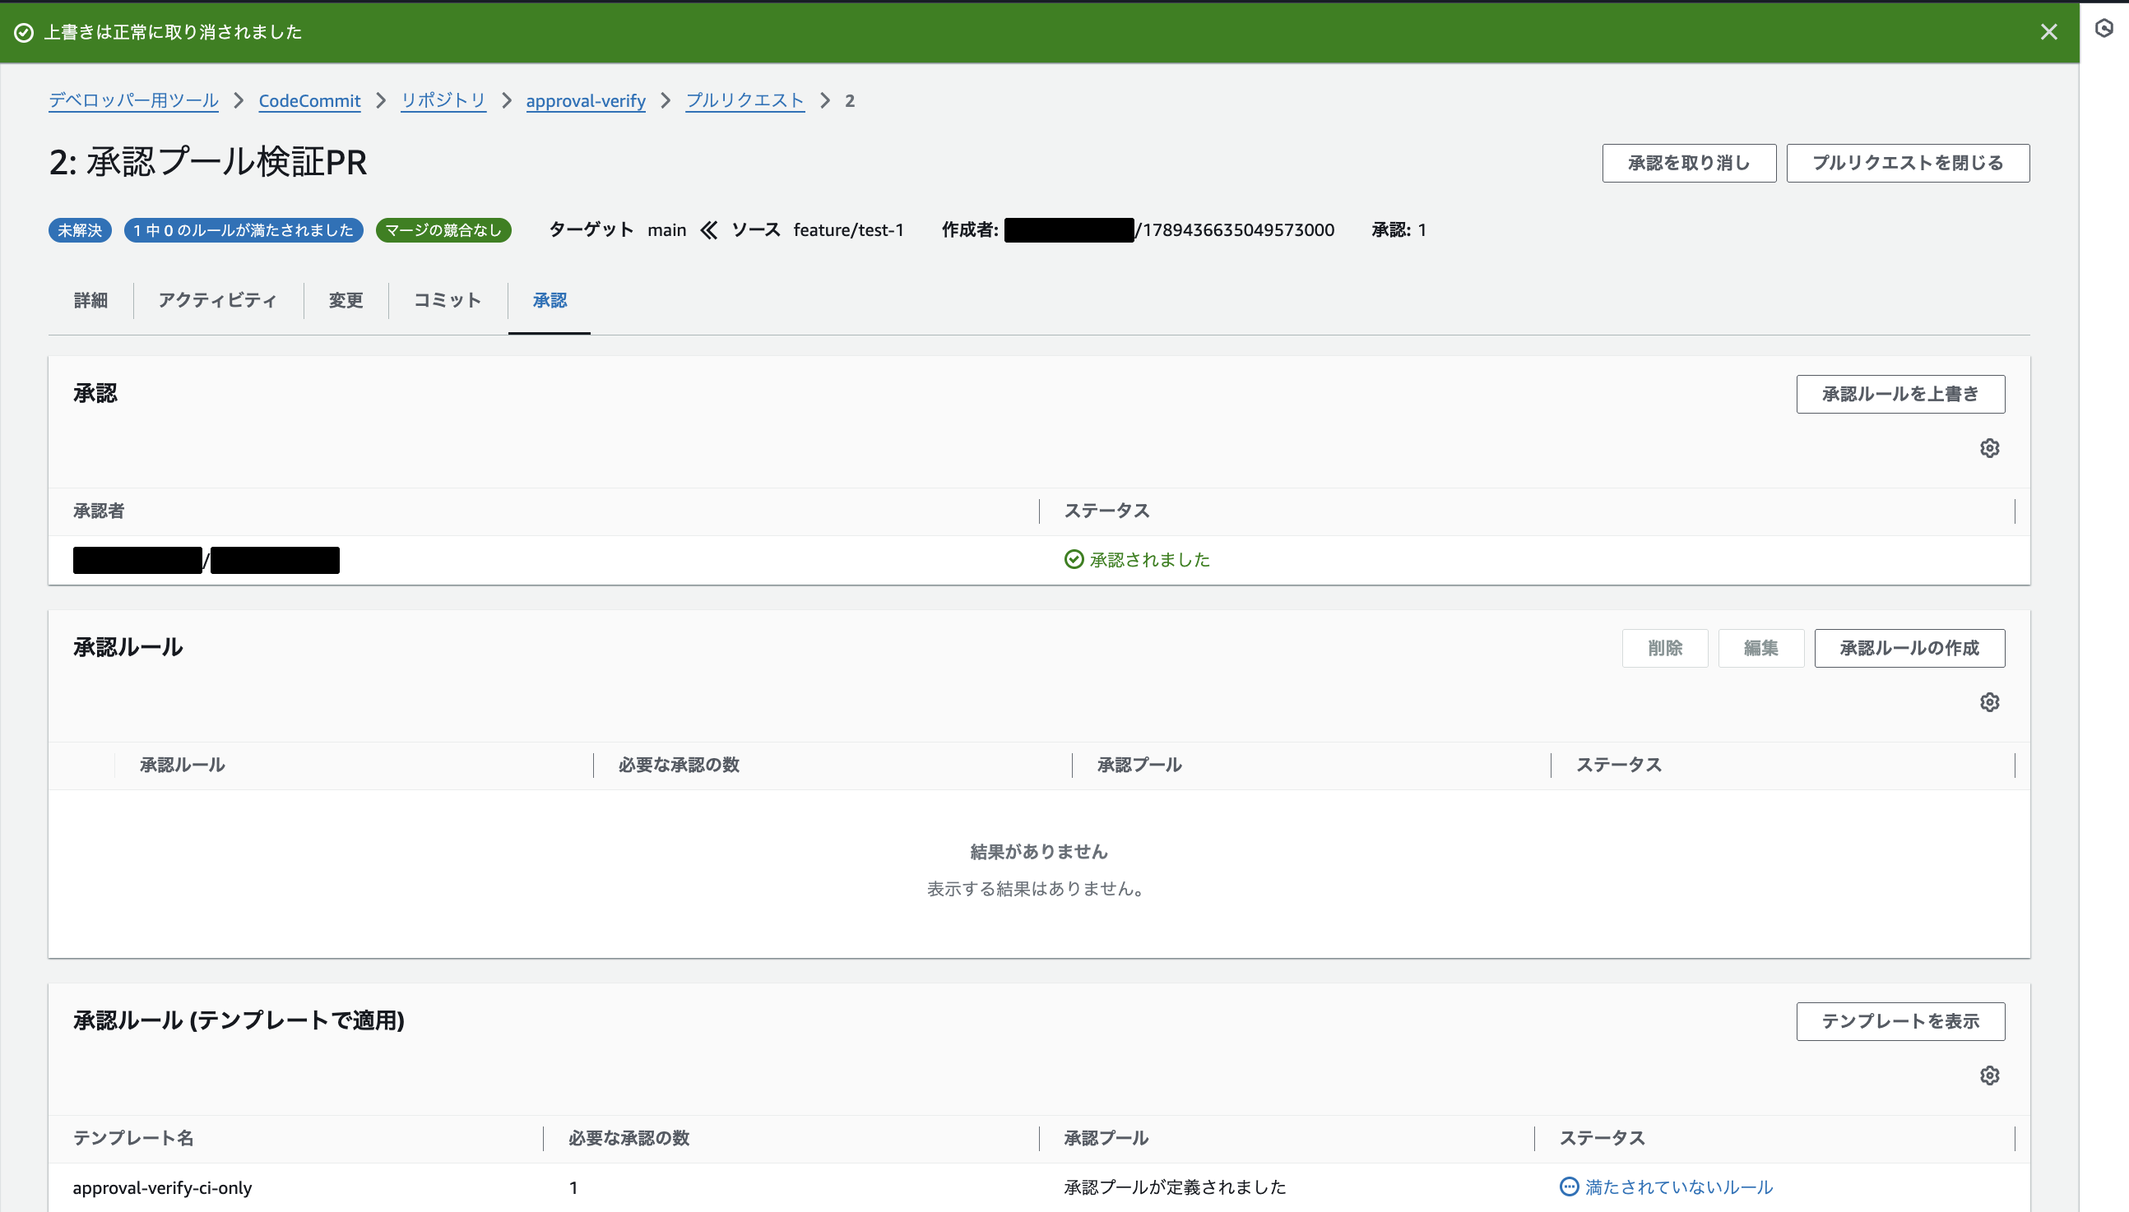Click the 必要な承認の数 header in 承認ルール table

679,764
